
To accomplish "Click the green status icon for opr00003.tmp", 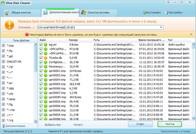I will pyautogui.click(x=45, y=75).
